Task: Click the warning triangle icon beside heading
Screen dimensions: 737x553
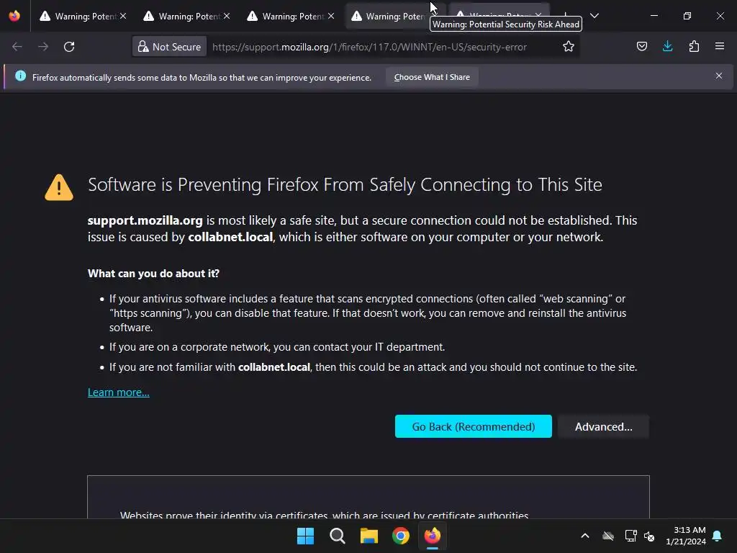Action: tap(59, 188)
